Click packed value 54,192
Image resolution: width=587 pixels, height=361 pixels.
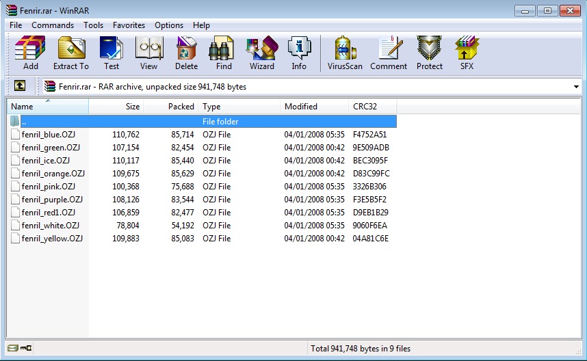point(183,226)
